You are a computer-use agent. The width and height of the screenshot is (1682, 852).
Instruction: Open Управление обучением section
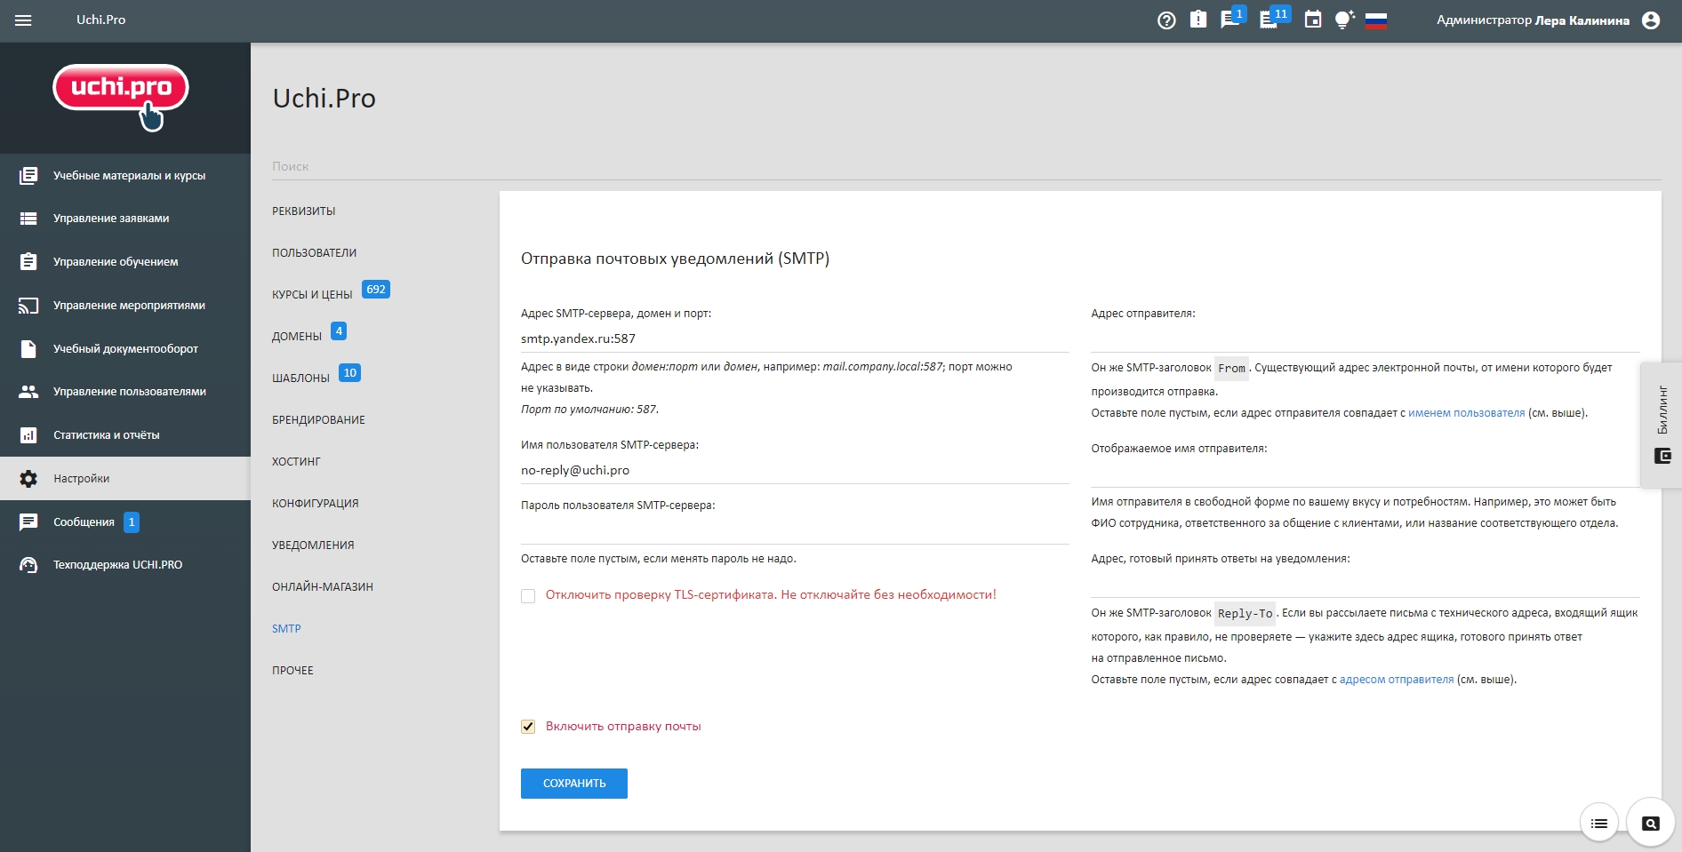(x=125, y=262)
